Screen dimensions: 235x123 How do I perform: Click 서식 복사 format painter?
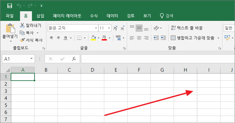tap(31, 40)
